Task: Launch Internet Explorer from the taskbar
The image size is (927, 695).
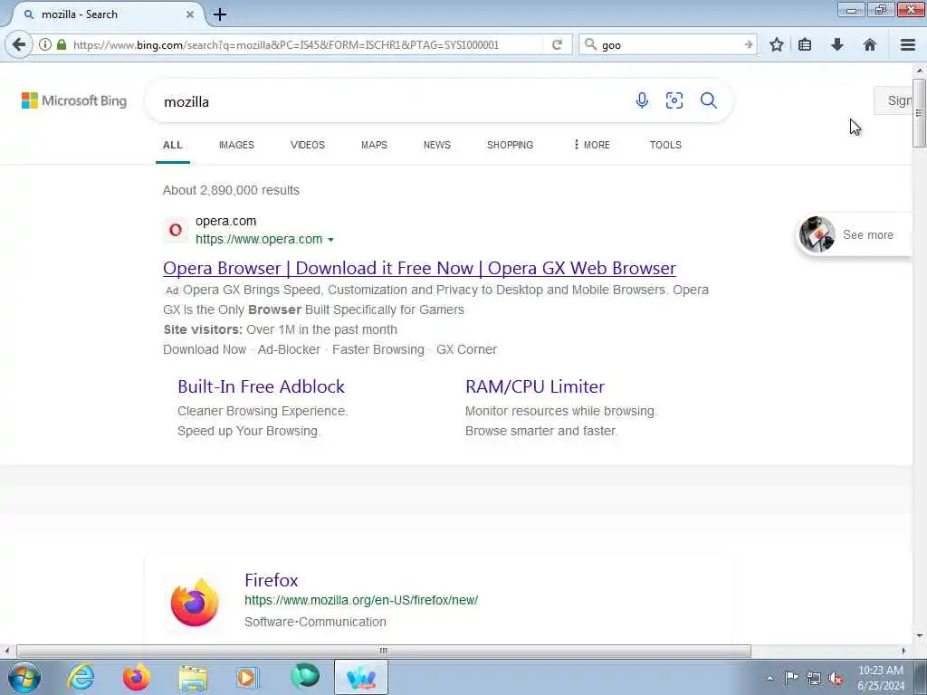Action: (x=81, y=677)
